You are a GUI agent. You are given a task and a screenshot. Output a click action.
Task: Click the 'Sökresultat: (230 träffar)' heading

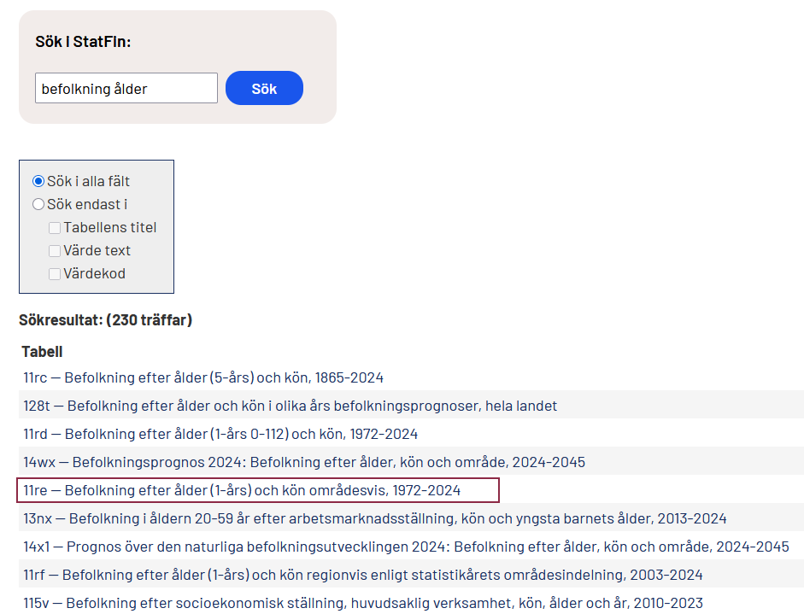click(x=105, y=320)
